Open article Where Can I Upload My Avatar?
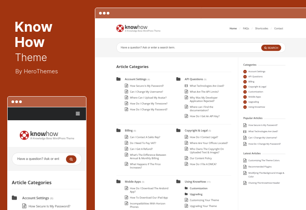Viewport: 306px width, 210px height. (x=148, y=98)
